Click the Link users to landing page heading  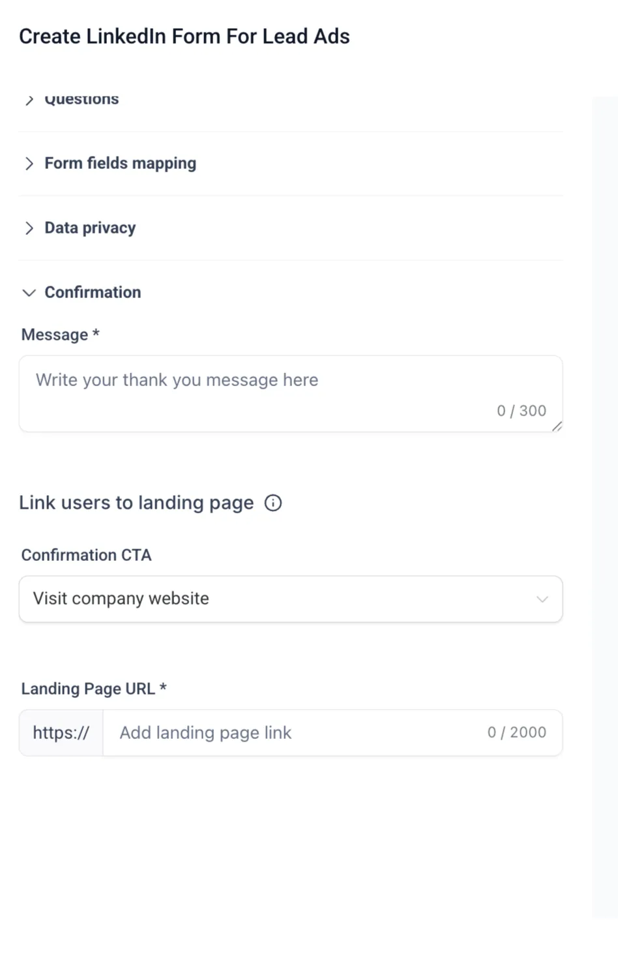pos(136,503)
